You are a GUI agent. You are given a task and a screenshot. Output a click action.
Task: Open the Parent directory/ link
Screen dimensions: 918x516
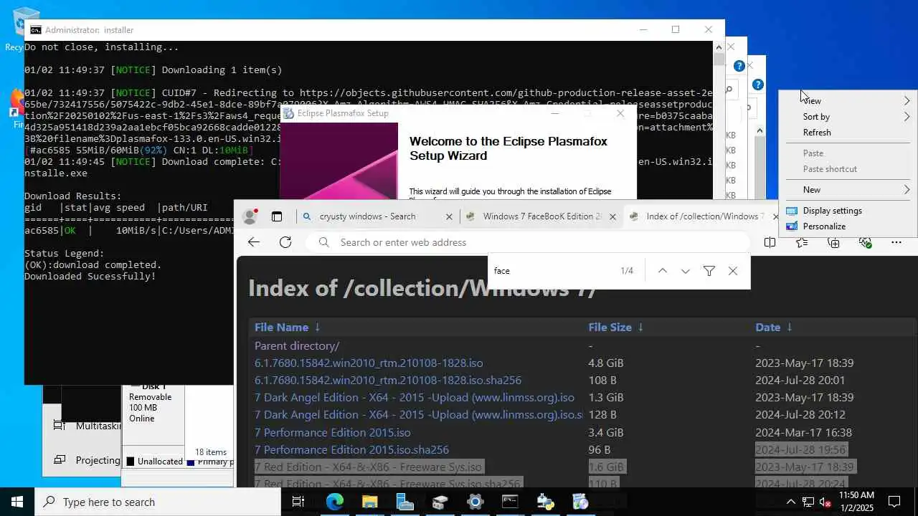(297, 345)
